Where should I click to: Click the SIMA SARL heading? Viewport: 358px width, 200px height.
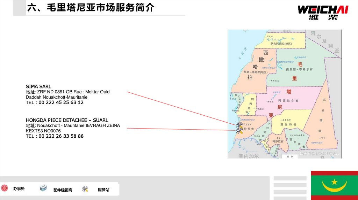pos(38,86)
